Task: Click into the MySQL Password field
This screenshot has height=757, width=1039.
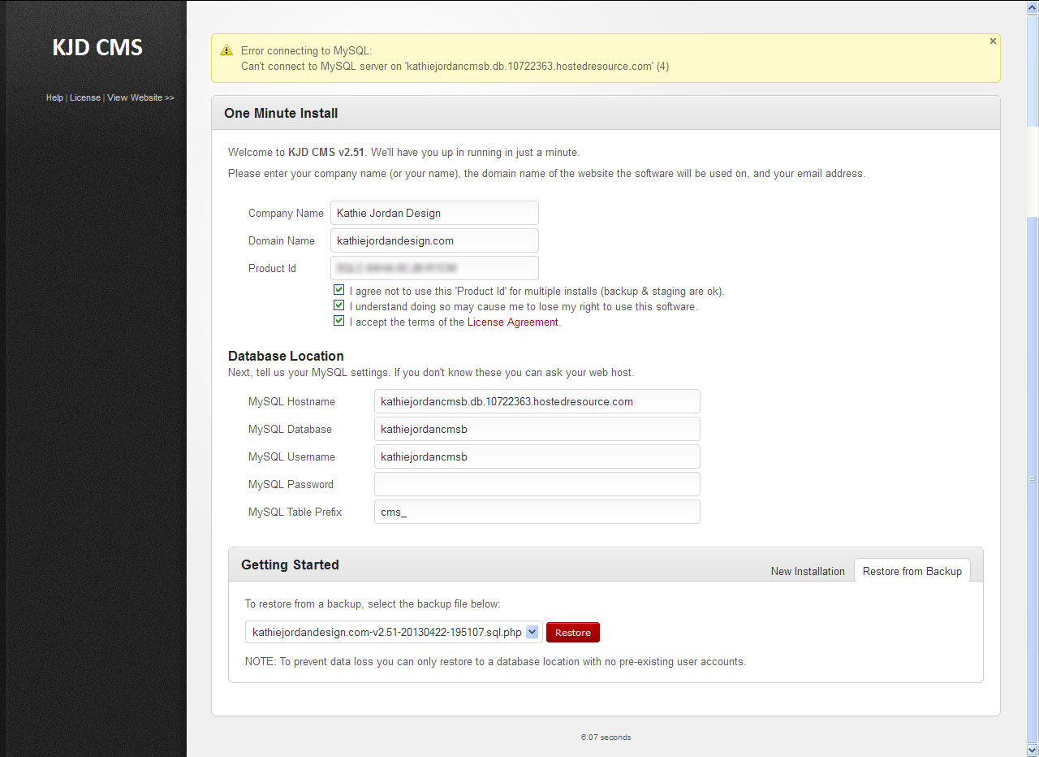Action: (537, 484)
